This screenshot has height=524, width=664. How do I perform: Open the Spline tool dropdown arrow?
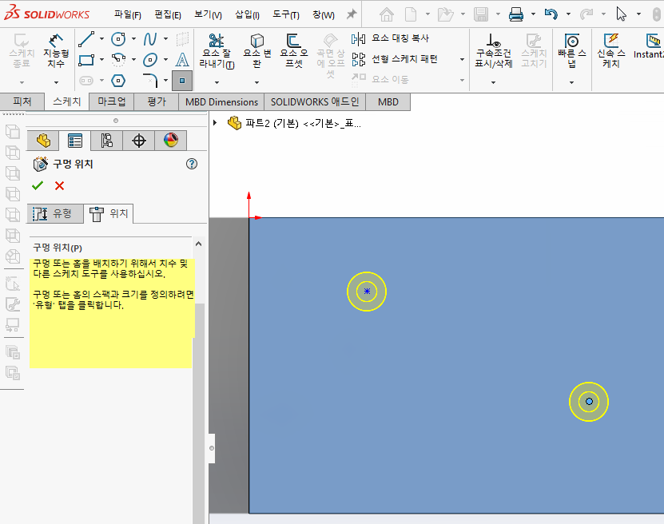pyautogui.click(x=165, y=39)
